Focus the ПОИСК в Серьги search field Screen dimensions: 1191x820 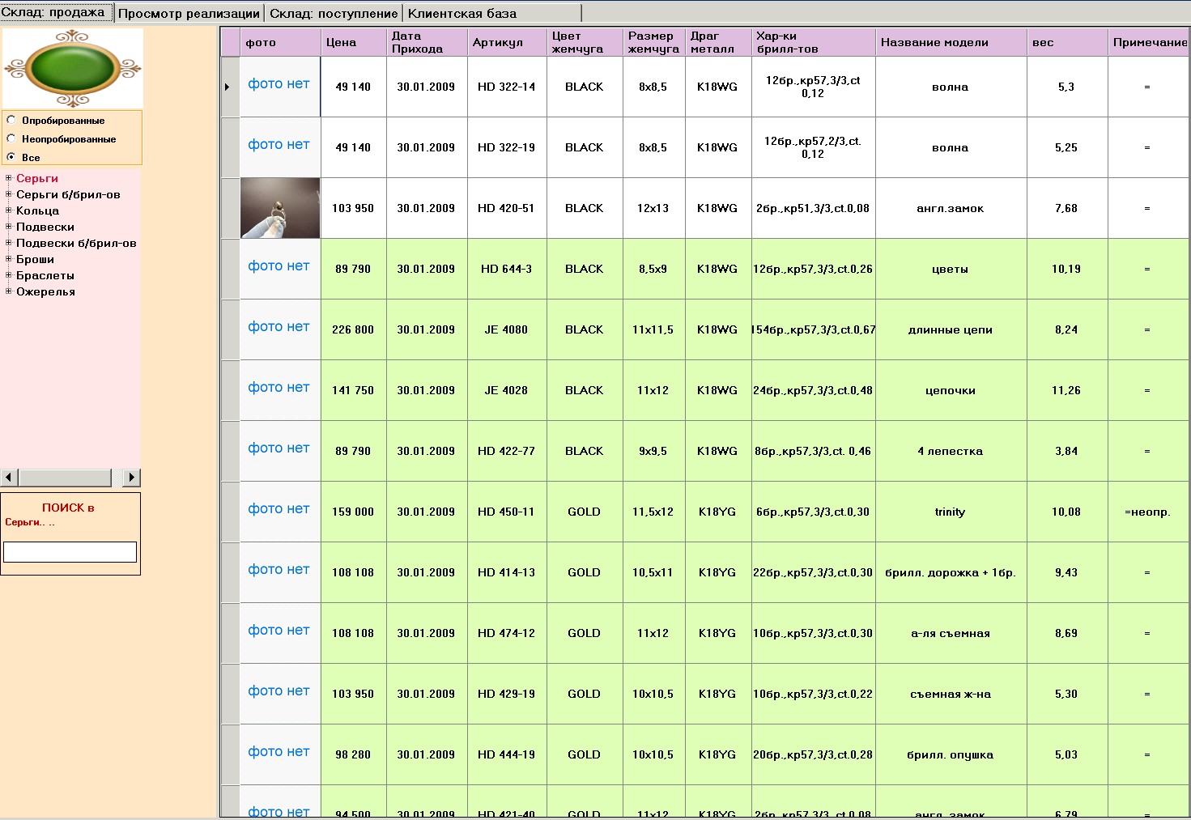point(70,552)
